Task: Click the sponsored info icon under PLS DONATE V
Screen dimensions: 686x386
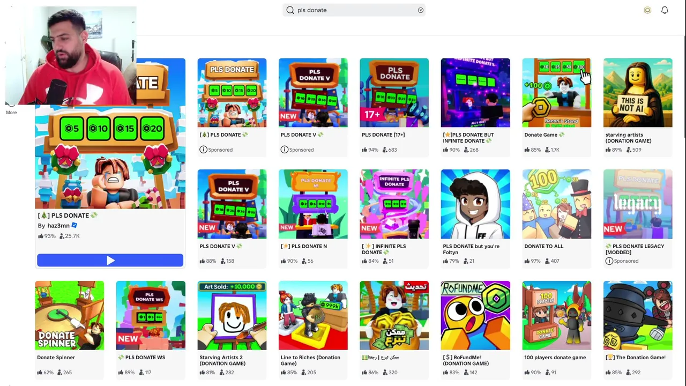Action: coord(285,150)
